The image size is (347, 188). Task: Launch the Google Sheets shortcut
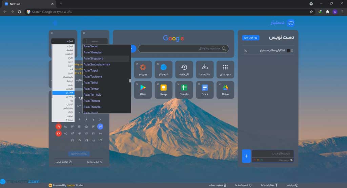coord(184,90)
